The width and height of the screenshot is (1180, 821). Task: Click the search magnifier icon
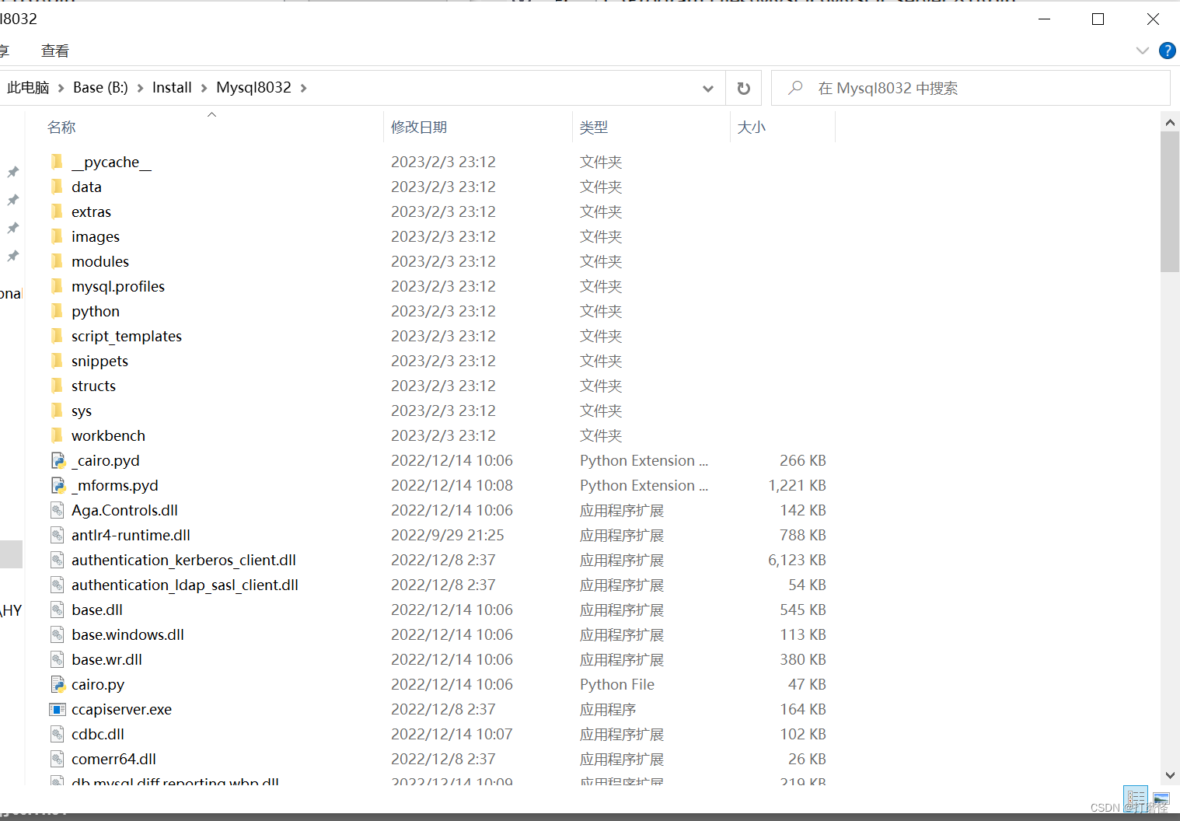[795, 88]
